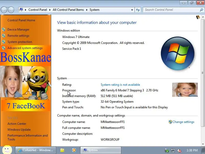Open Advanced system settings link
Image resolution: width=205 pixels, height=154 pixels.
pyautogui.click(x=25, y=48)
